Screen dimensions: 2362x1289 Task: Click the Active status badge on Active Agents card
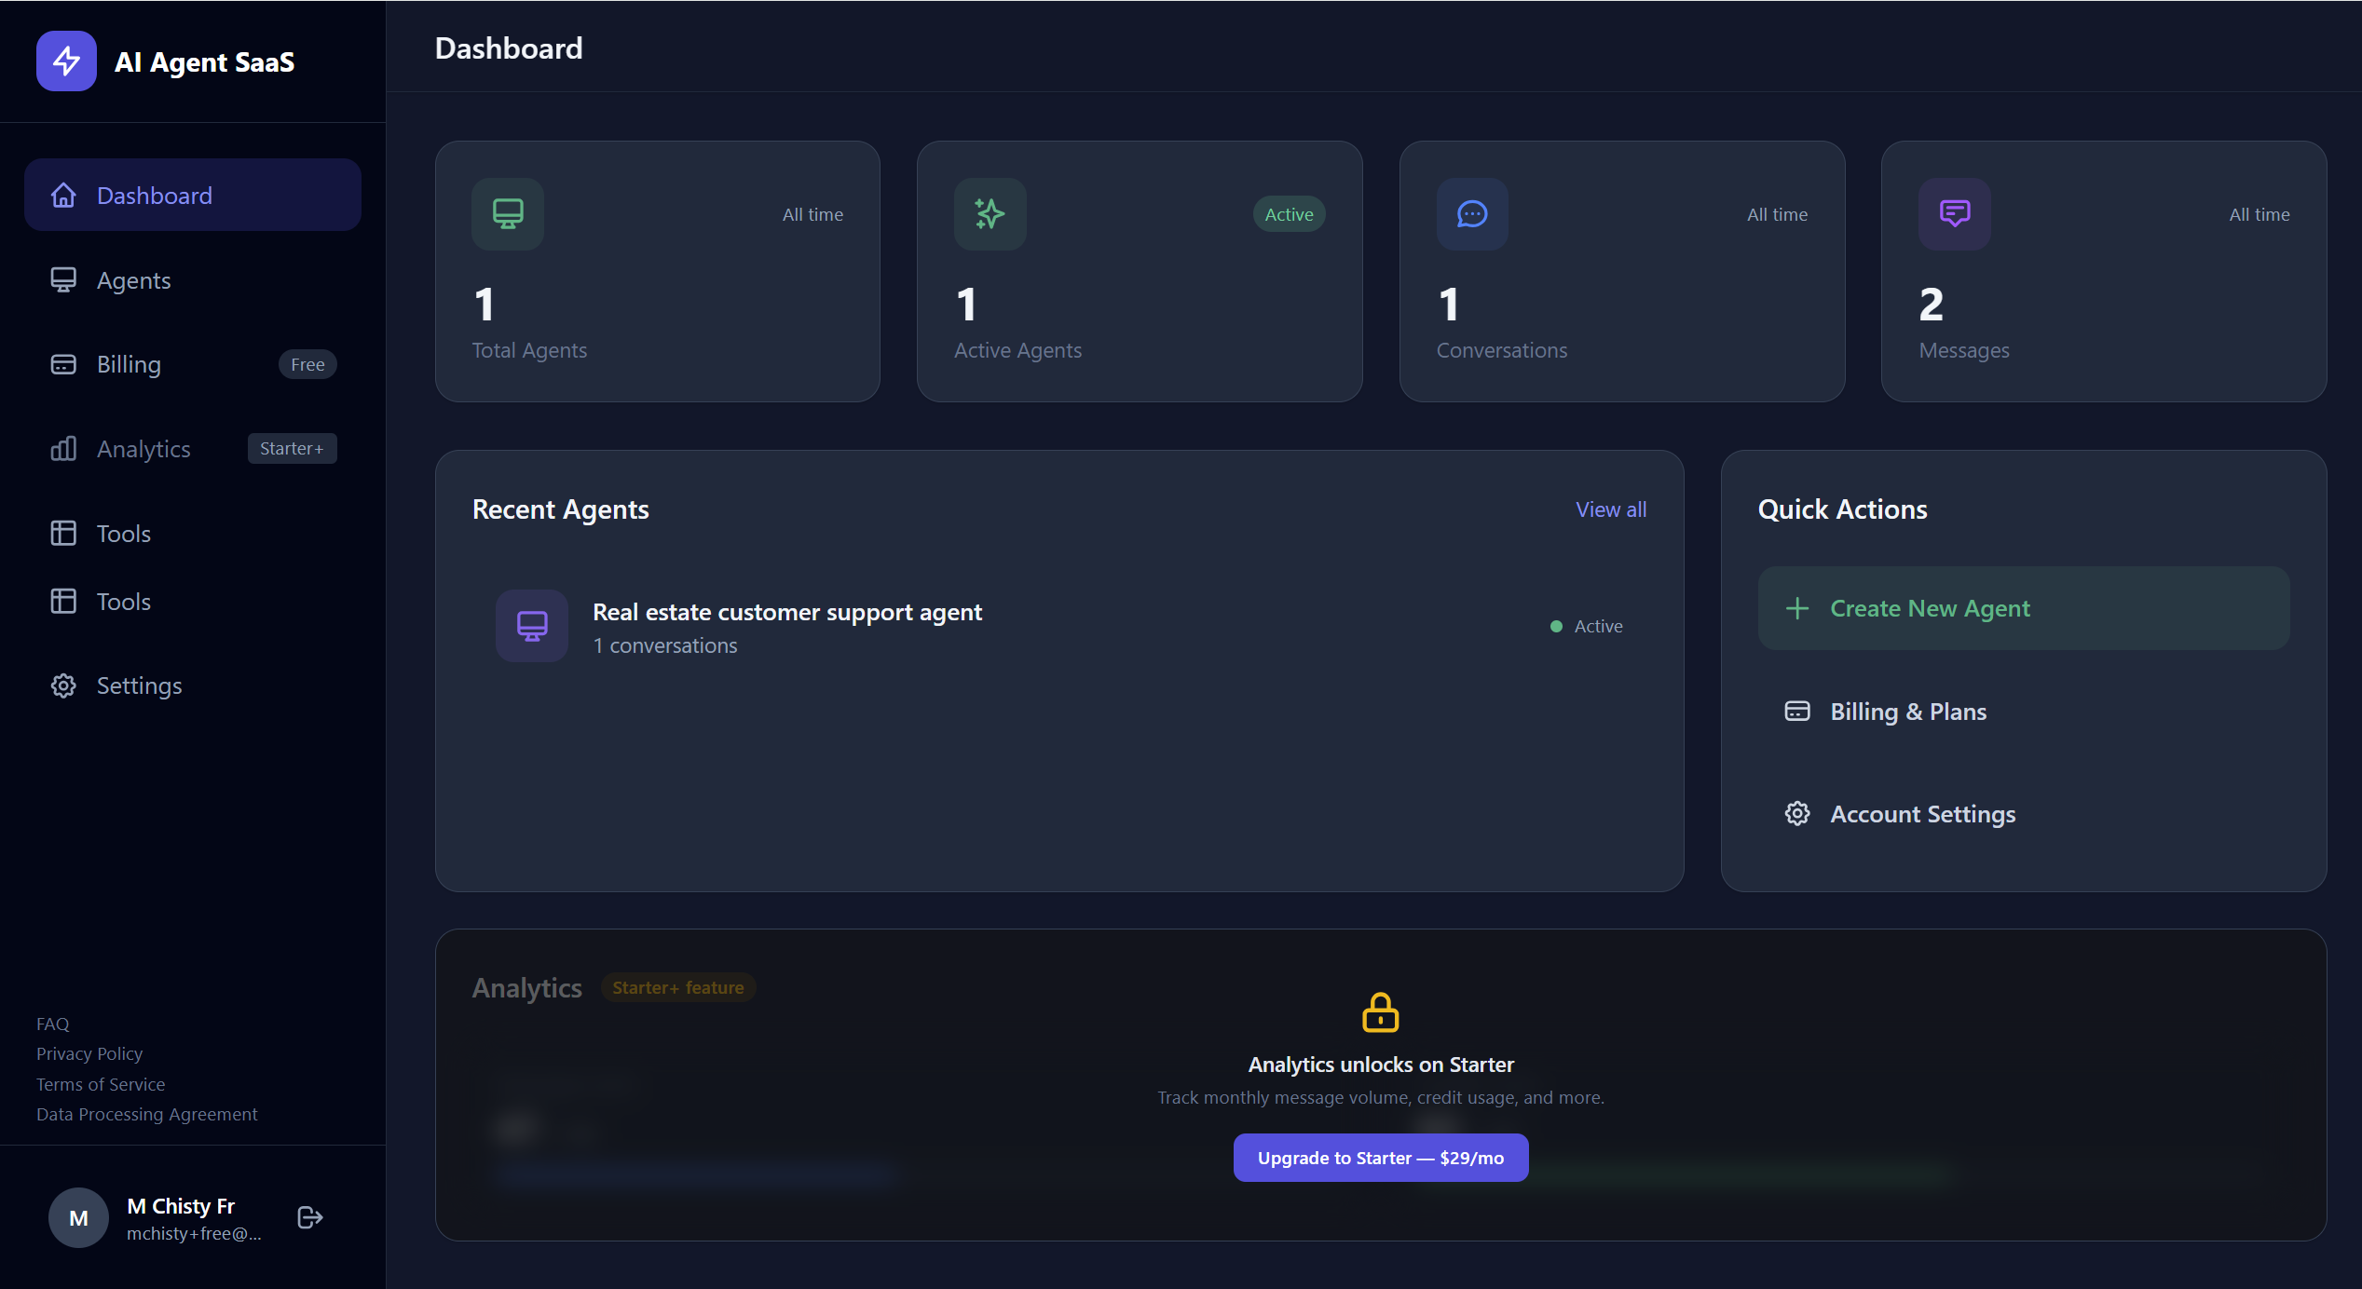click(x=1289, y=214)
